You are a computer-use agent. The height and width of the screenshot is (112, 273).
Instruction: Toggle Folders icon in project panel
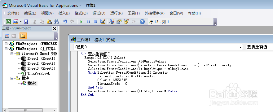coord(23,36)
